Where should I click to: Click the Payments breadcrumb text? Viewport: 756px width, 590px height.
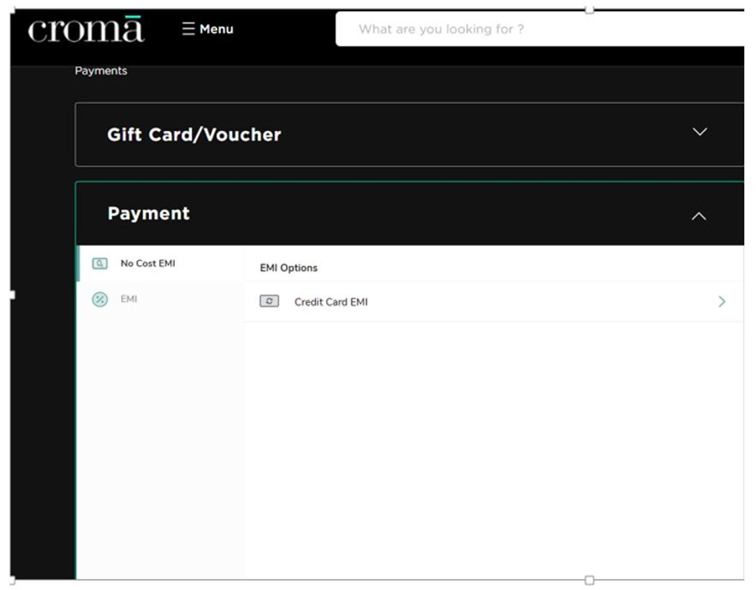pyautogui.click(x=101, y=71)
